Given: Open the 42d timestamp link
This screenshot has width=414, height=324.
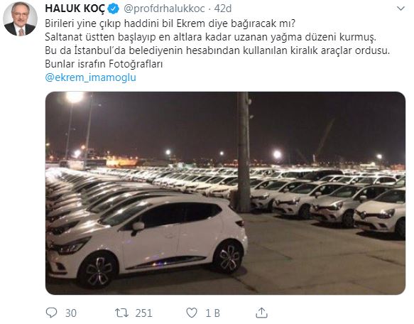Looking at the screenshot, I should point(223,9).
